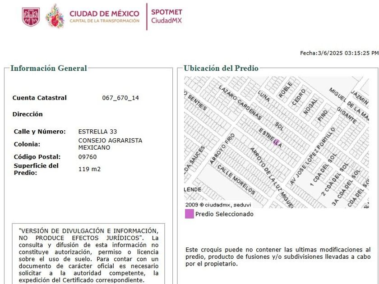Click the GIGANTE street label on the map
379x284 pixels.
pyautogui.click(x=347, y=115)
